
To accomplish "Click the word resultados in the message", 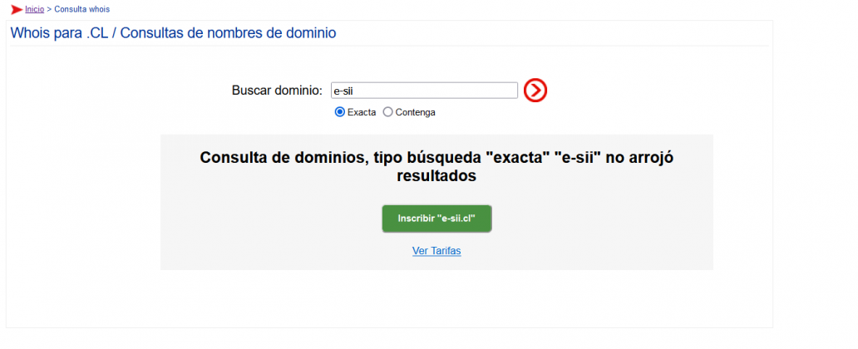I will pos(436,176).
